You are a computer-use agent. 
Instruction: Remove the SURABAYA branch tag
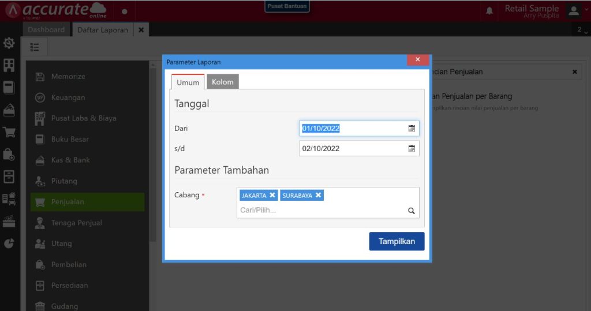pyautogui.click(x=318, y=195)
